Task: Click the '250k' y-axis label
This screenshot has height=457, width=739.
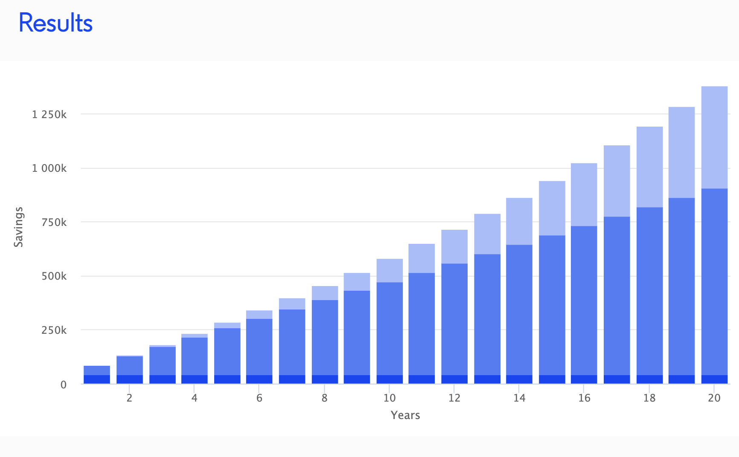Action: coord(54,330)
